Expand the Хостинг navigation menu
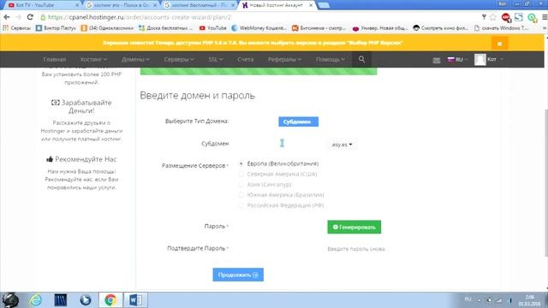The width and height of the screenshot is (548, 308). 93,59
